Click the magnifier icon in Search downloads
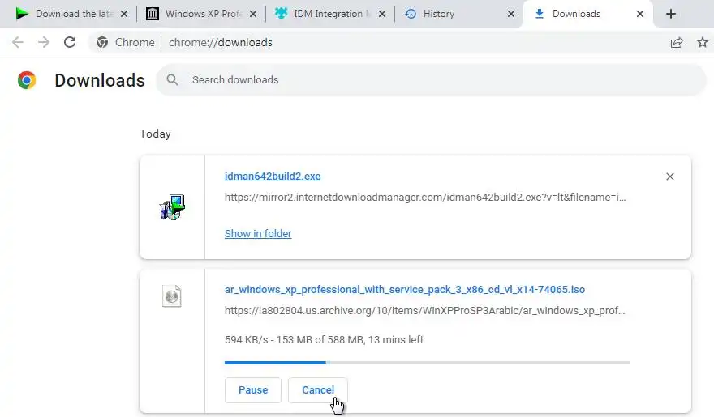 [172, 80]
